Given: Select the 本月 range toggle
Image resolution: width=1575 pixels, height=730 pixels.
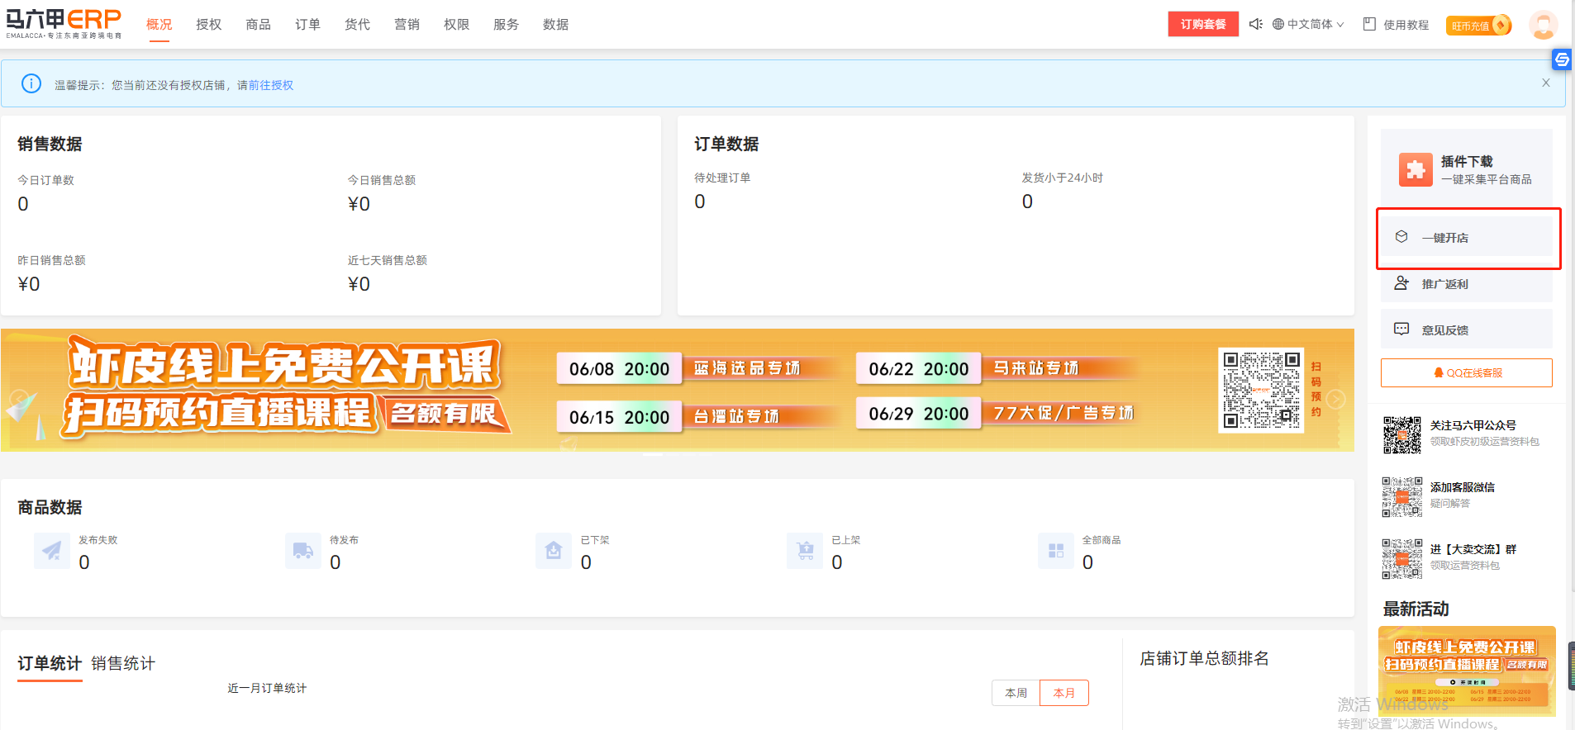Looking at the screenshot, I should [1064, 693].
